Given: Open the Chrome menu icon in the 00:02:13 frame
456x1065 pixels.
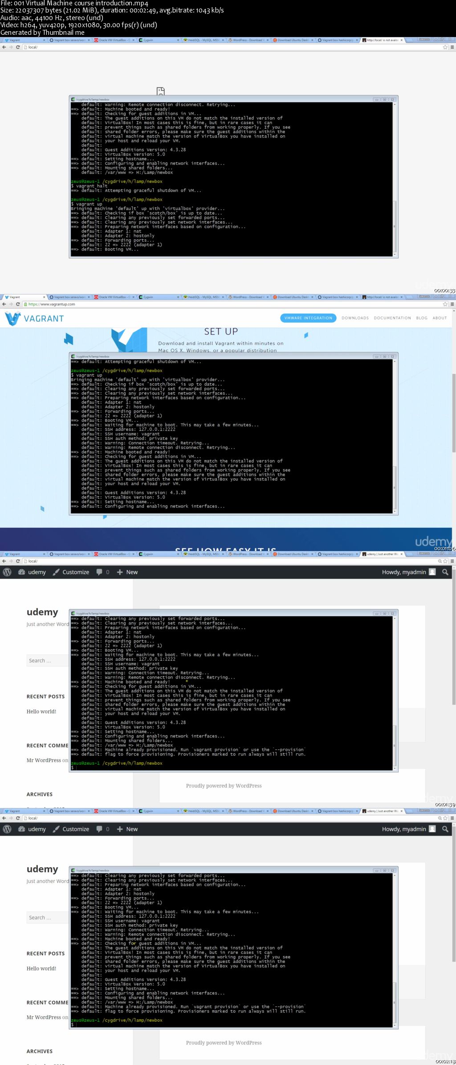Looking at the screenshot, I should tap(452, 818).
